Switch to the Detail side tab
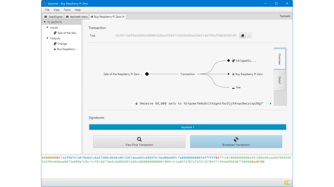 pos(279,80)
